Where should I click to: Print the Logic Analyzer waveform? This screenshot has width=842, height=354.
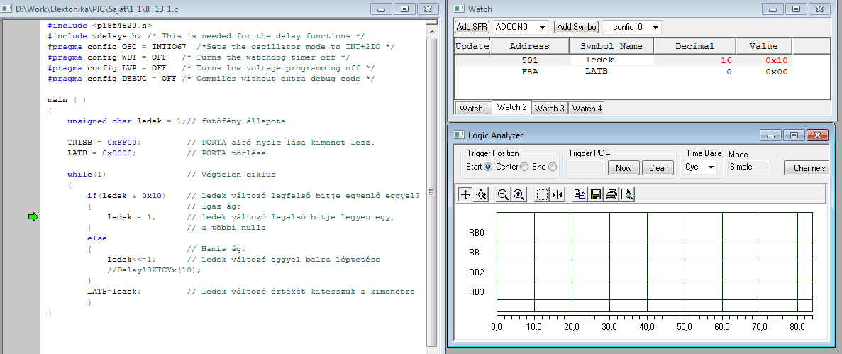(611, 194)
